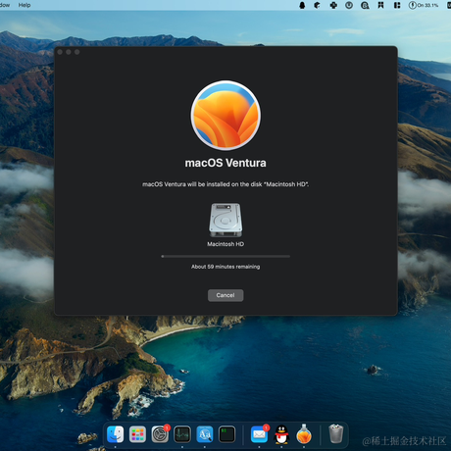Open the Mail app in Dock
The width and height of the screenshot is (451, 451).
click(259, 434)
